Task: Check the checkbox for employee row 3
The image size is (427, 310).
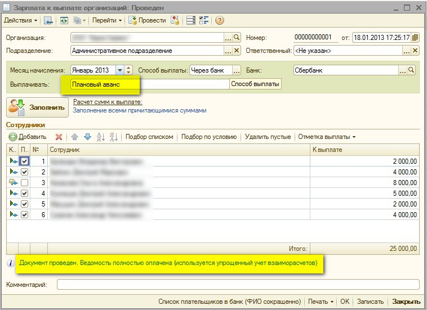Action: 24,183
